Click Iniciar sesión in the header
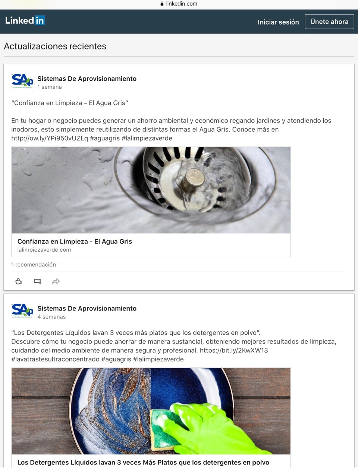 [278, 22]
